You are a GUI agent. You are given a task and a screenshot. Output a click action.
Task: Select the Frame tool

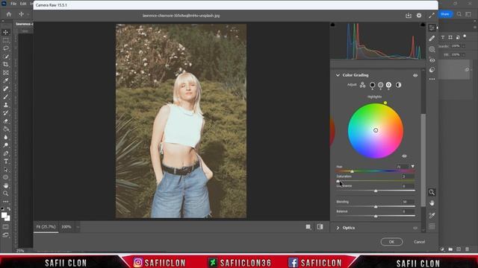pos(5,73)
